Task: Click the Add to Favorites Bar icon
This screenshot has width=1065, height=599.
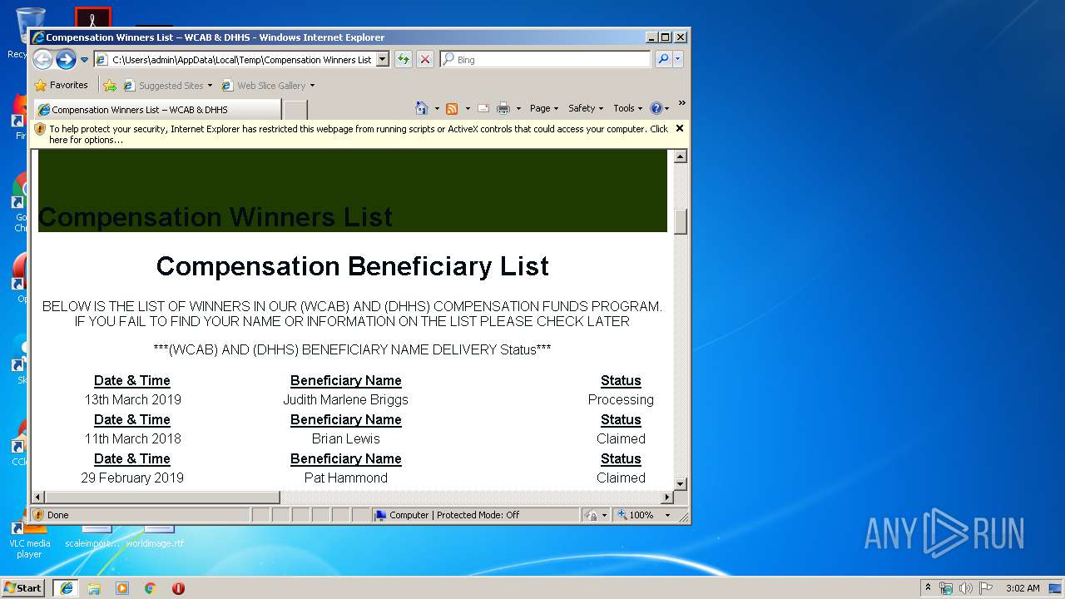Action: coord(110,85)
